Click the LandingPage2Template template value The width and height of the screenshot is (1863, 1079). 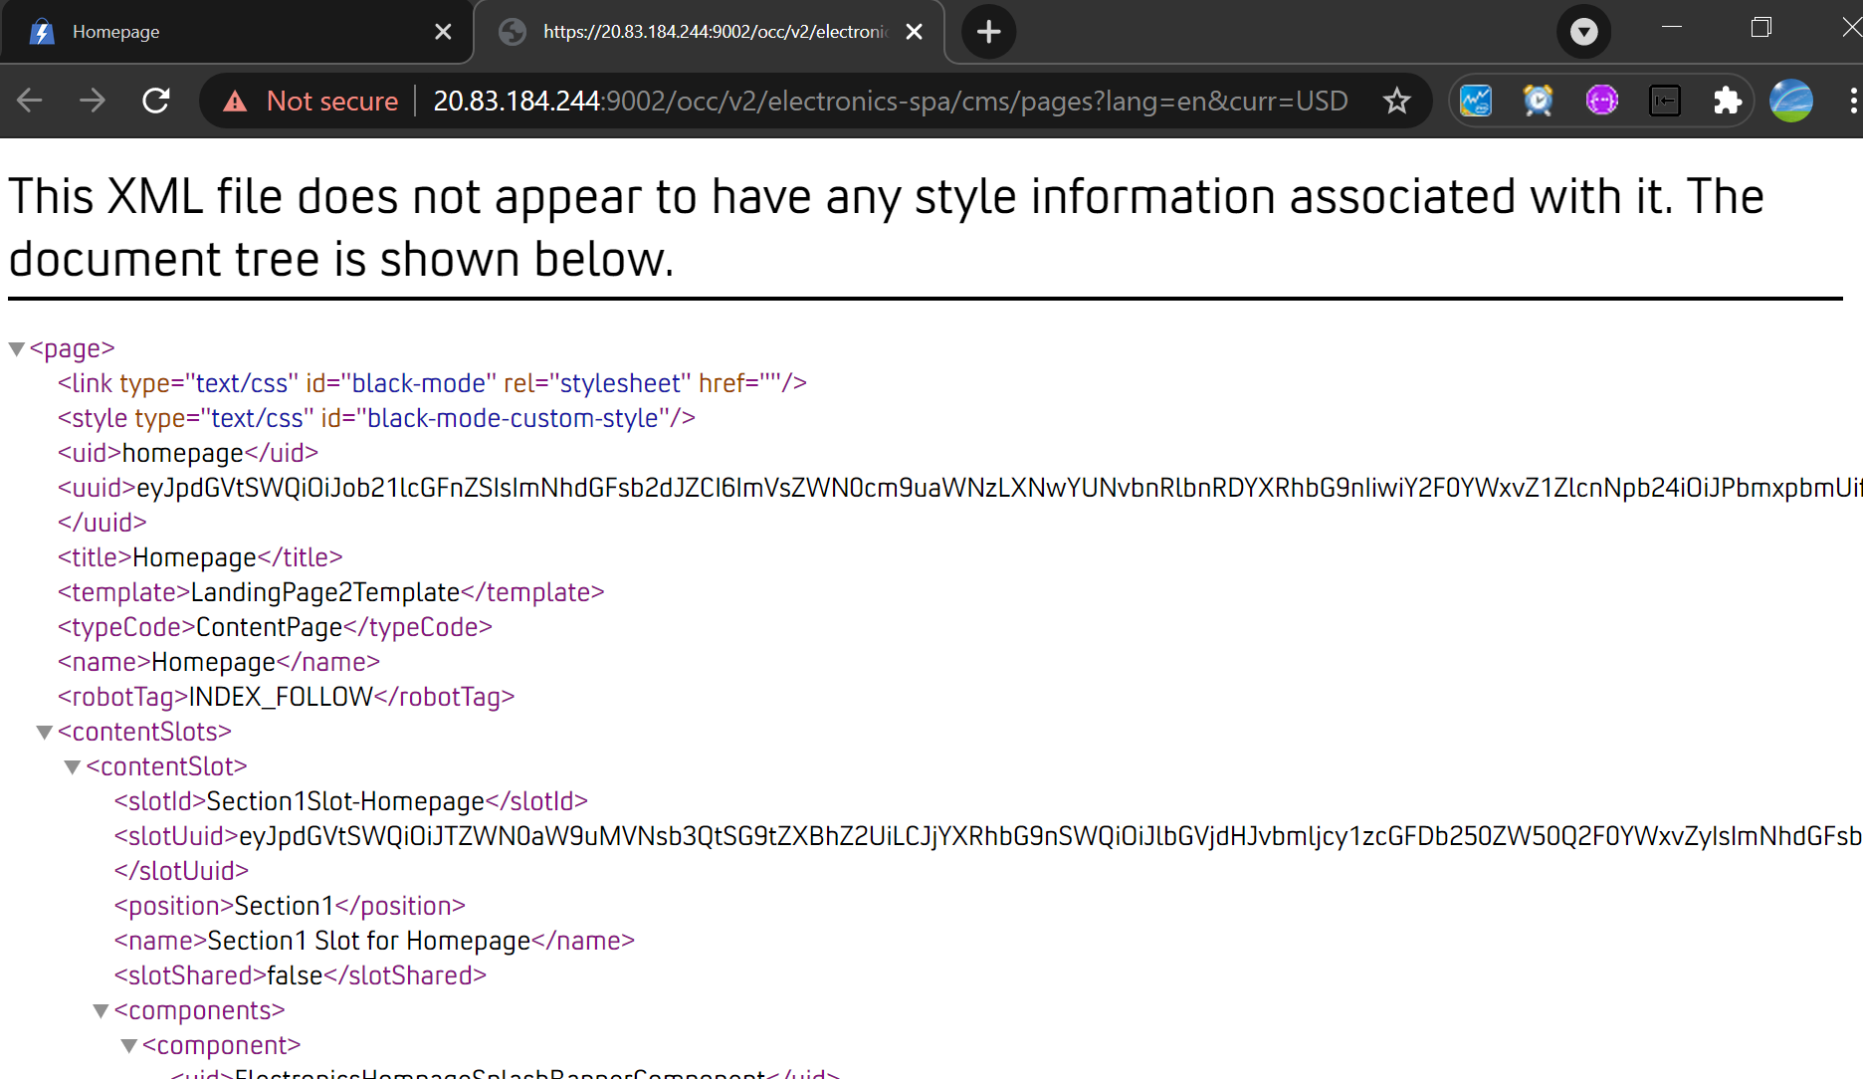pos(325,592)
